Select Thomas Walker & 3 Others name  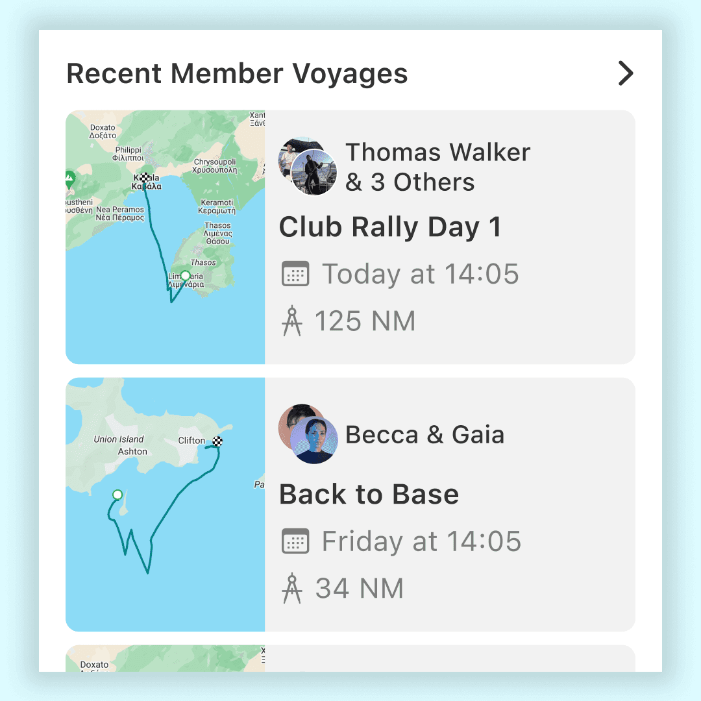click(437, 167)
